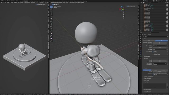This screenshot has height=95, width=169.
Task: Open the Twist Method dropdown
Action: (x=159, y=46)
